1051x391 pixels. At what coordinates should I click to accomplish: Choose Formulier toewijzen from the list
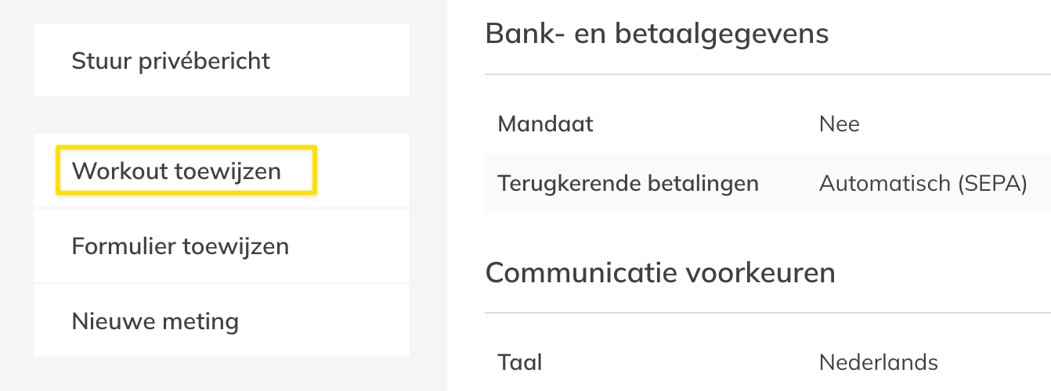click(180, 247)
